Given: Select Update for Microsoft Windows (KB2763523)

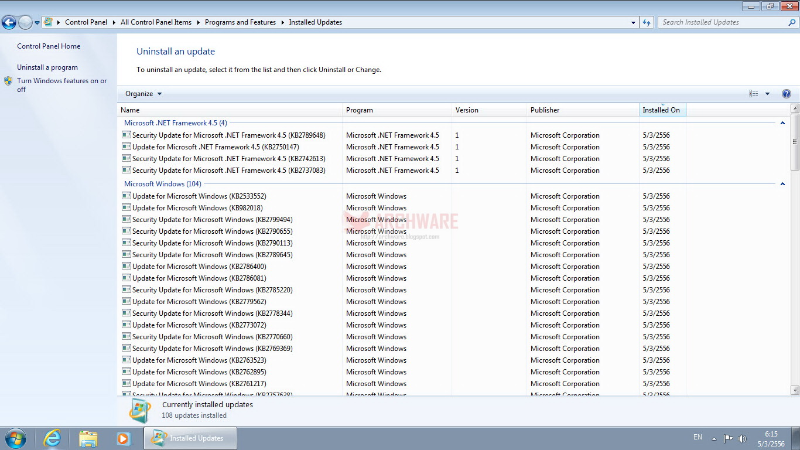Looking at the screenshot, I should pos(199,360).
